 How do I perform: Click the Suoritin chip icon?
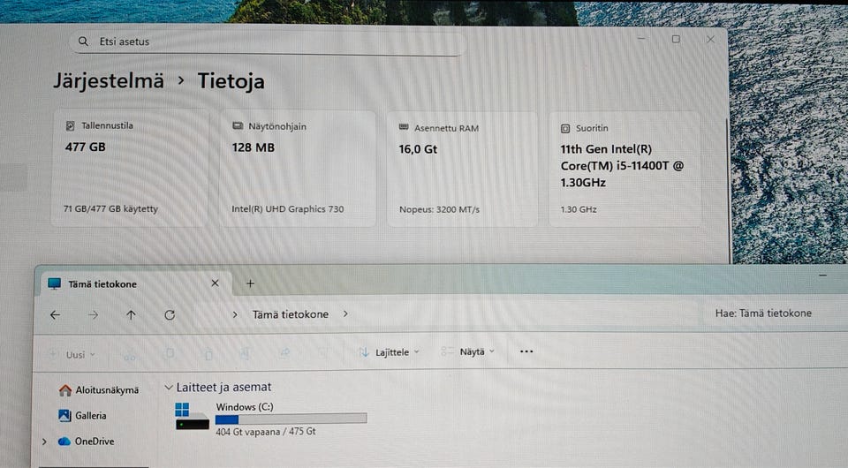coord(565,128)
